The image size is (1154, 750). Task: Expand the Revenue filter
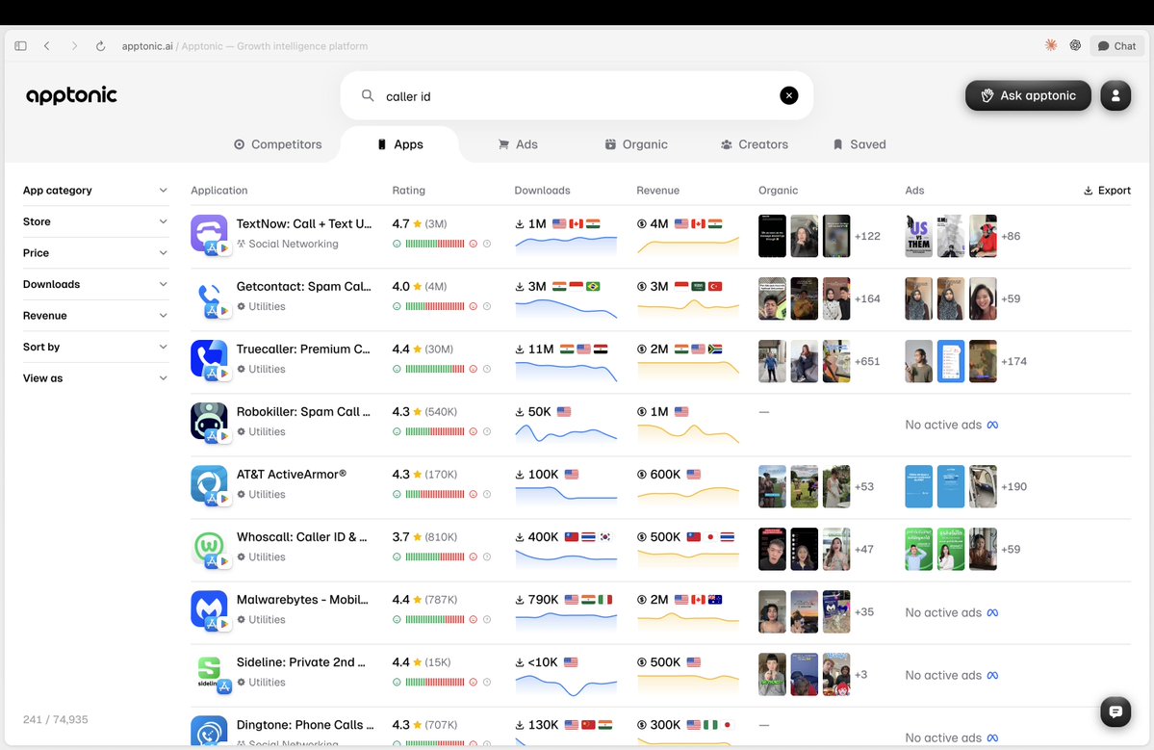95,315
